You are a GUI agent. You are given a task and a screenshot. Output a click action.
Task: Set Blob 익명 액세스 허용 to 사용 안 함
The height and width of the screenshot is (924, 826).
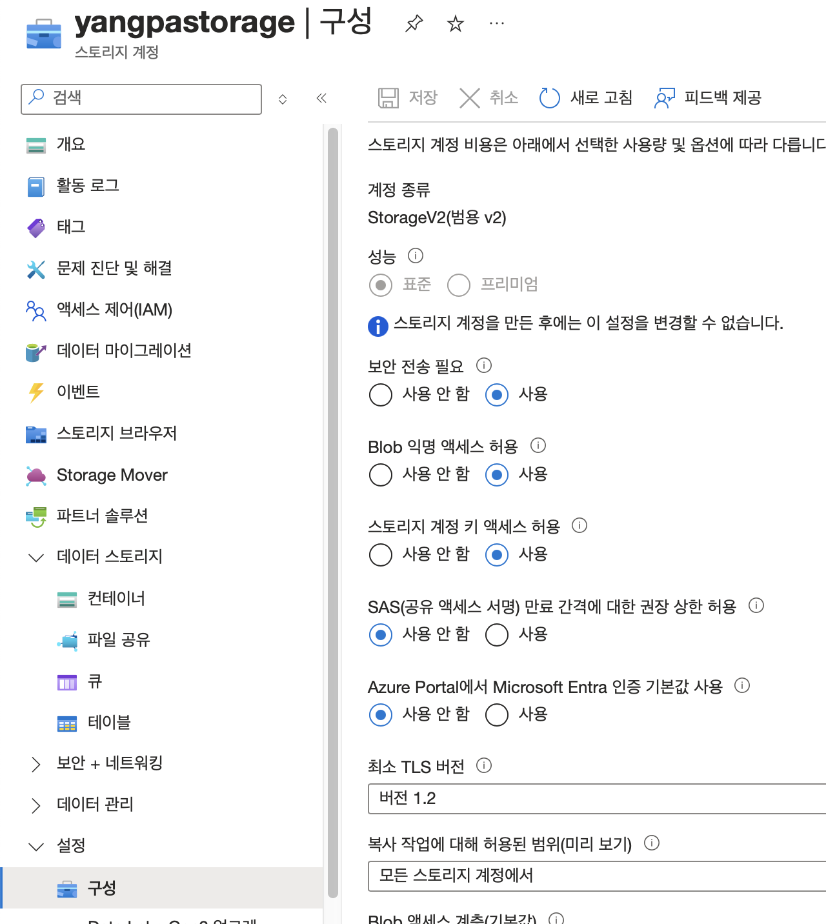381,475
